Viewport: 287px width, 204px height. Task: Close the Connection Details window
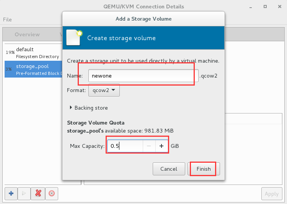(x=279, y=6)
